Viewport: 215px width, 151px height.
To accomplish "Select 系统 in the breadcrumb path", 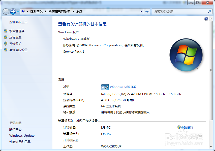I will pyautogui.click(x=79, y=11).
